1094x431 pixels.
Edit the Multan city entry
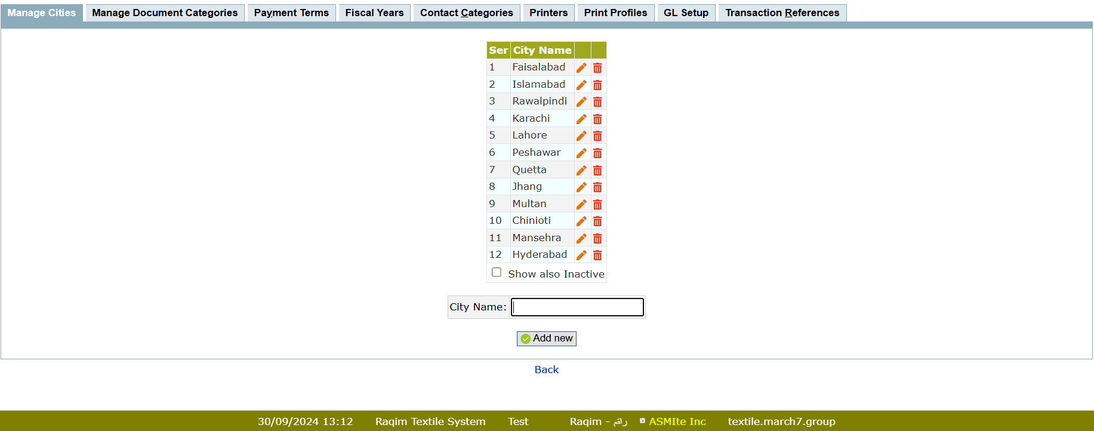coord(581,204)
